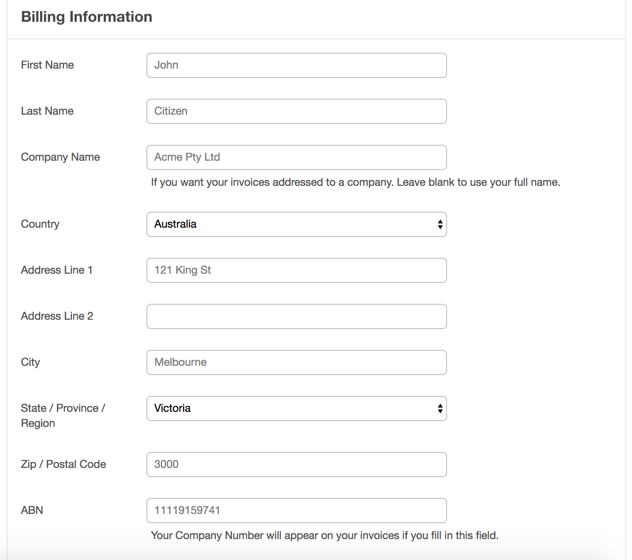Screen dimensions: 632x560
Task: Click the 'Your Company Number will appear' hint
Action: click(325, 535)
